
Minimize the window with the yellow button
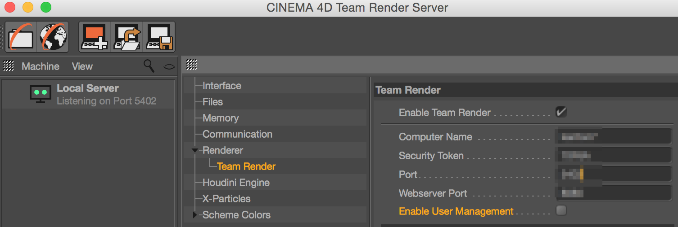click(x=28, y=8)
